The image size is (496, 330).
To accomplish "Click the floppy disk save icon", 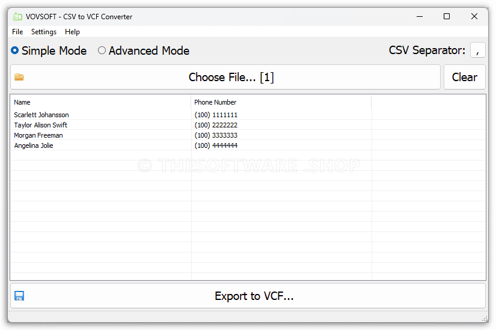I will click(19, 296).
